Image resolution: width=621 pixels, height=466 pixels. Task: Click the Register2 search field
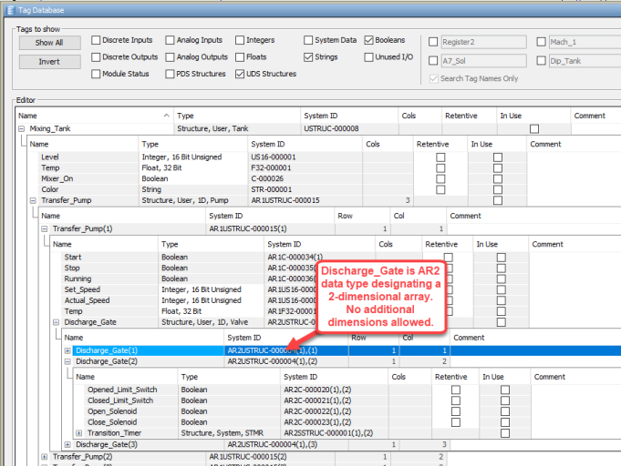point(482,42)
